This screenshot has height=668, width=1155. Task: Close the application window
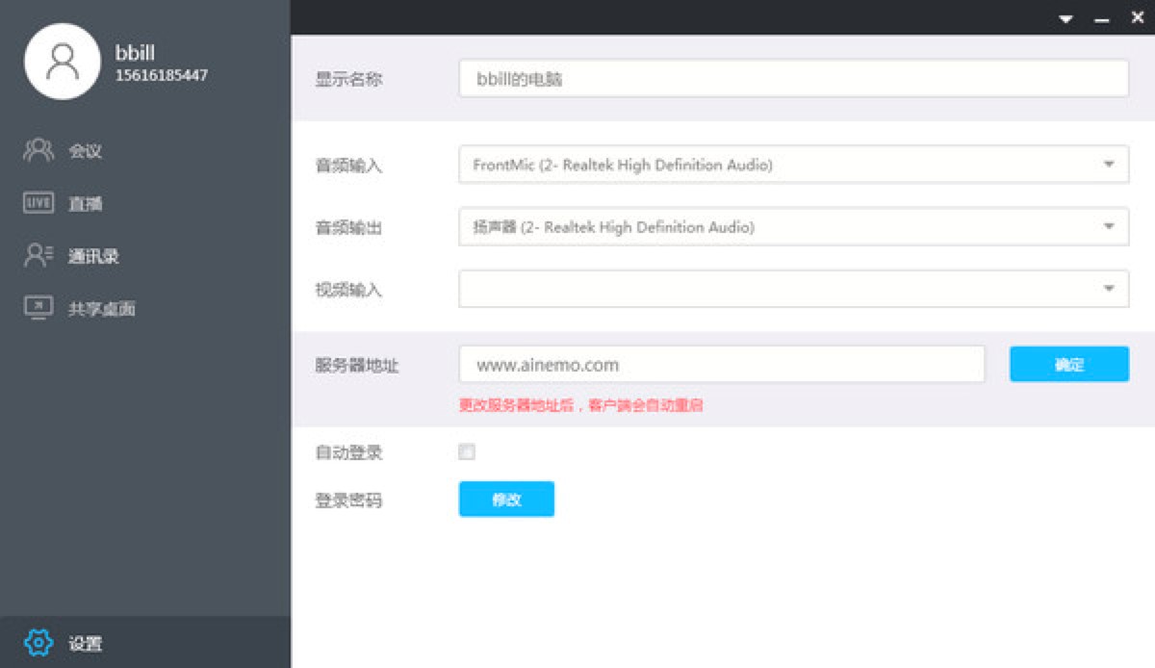pyautogui.click(x=1137, y=17)
